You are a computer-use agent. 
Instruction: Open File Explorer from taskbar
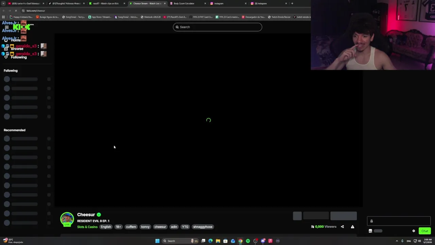point(218,241)
